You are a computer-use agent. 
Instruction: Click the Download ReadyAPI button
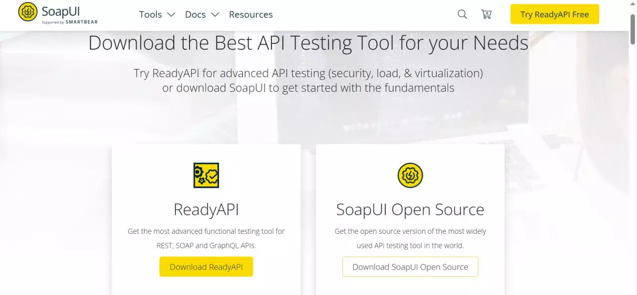pyautogui.click(x=206, y=267)
